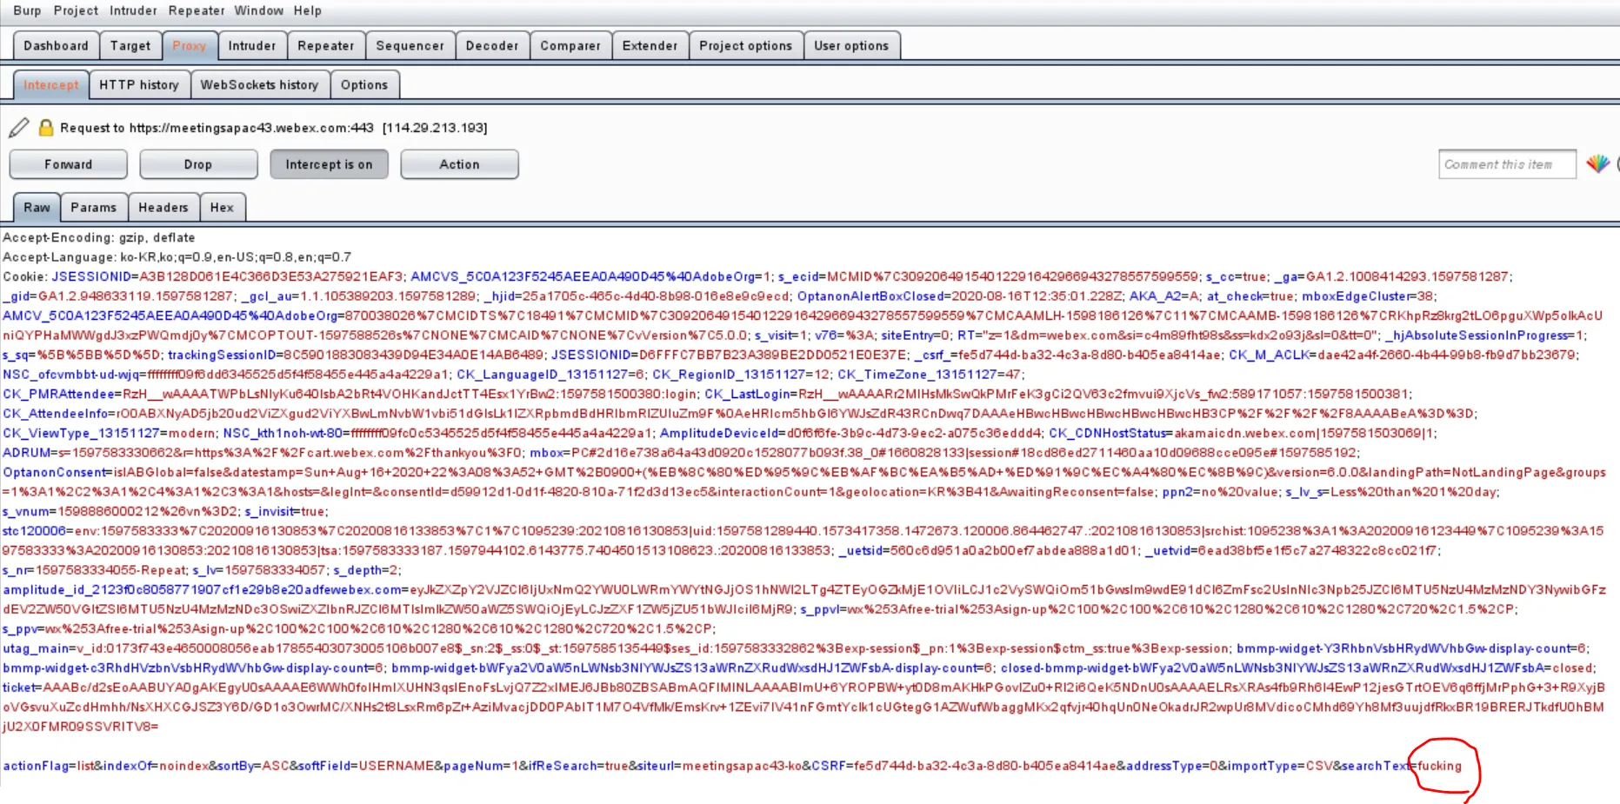Switch to the Extender tab

click(x=650, y=45)
